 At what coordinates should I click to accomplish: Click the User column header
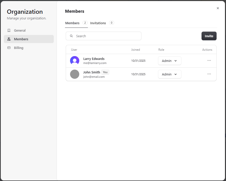pyautogui.click(x=74, y=50)
